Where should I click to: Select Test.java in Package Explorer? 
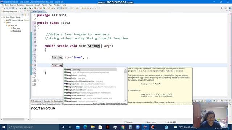pyautogui.click(x=16, y=28)
